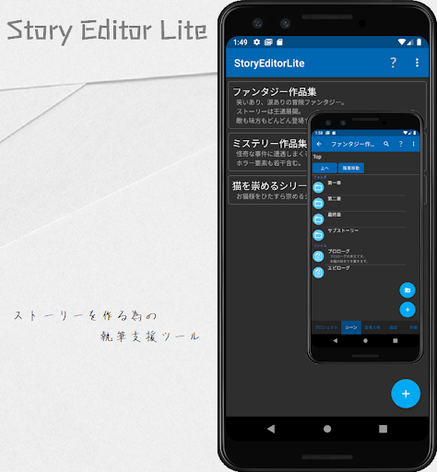
Task: Tap the ファンタジー作… title in small phone
Action: pos(352,144)
